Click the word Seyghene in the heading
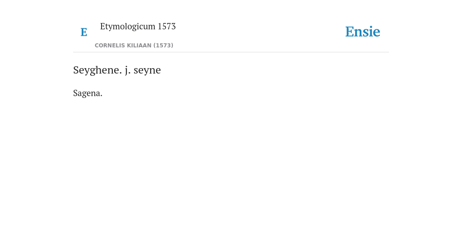This screenshot has height=231, width=462. pyautogui.click(x=97, y=70)
